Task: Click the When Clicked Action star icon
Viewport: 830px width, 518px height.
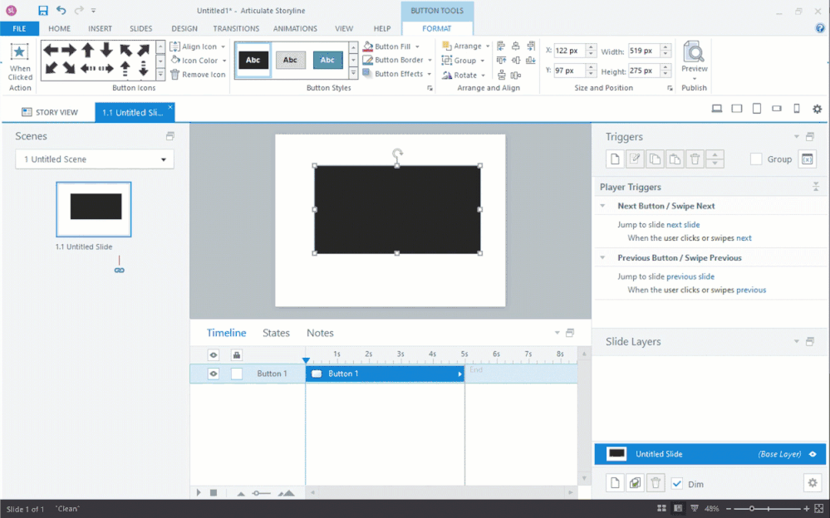Action: [x=20, y=53]
